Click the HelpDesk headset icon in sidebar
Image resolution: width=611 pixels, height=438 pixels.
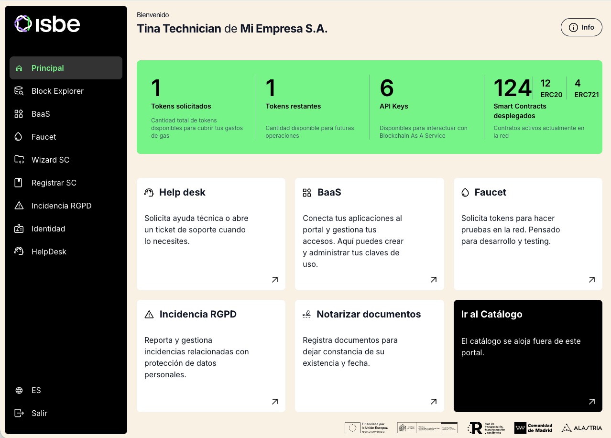pyautogui.click(x=19, y=251)
